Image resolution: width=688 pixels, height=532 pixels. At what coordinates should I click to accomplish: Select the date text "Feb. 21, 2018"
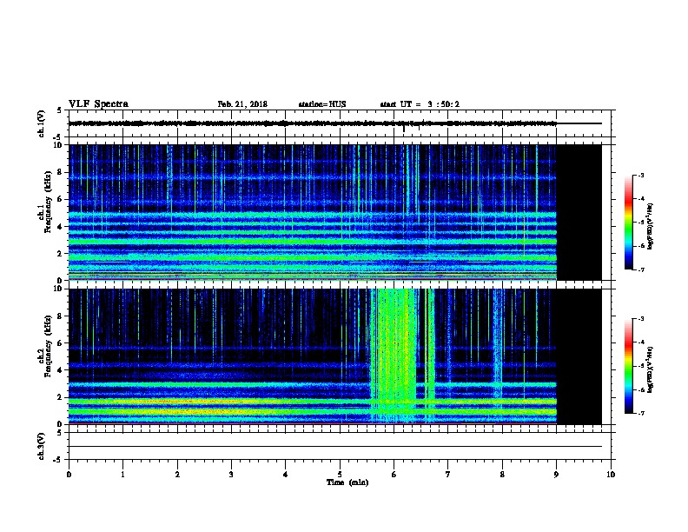tap(242, 104)
